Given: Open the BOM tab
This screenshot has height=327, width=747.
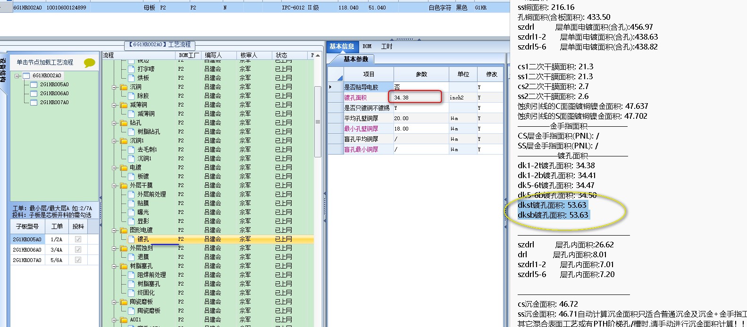Looking at the screenshot, I should (367, 46).
